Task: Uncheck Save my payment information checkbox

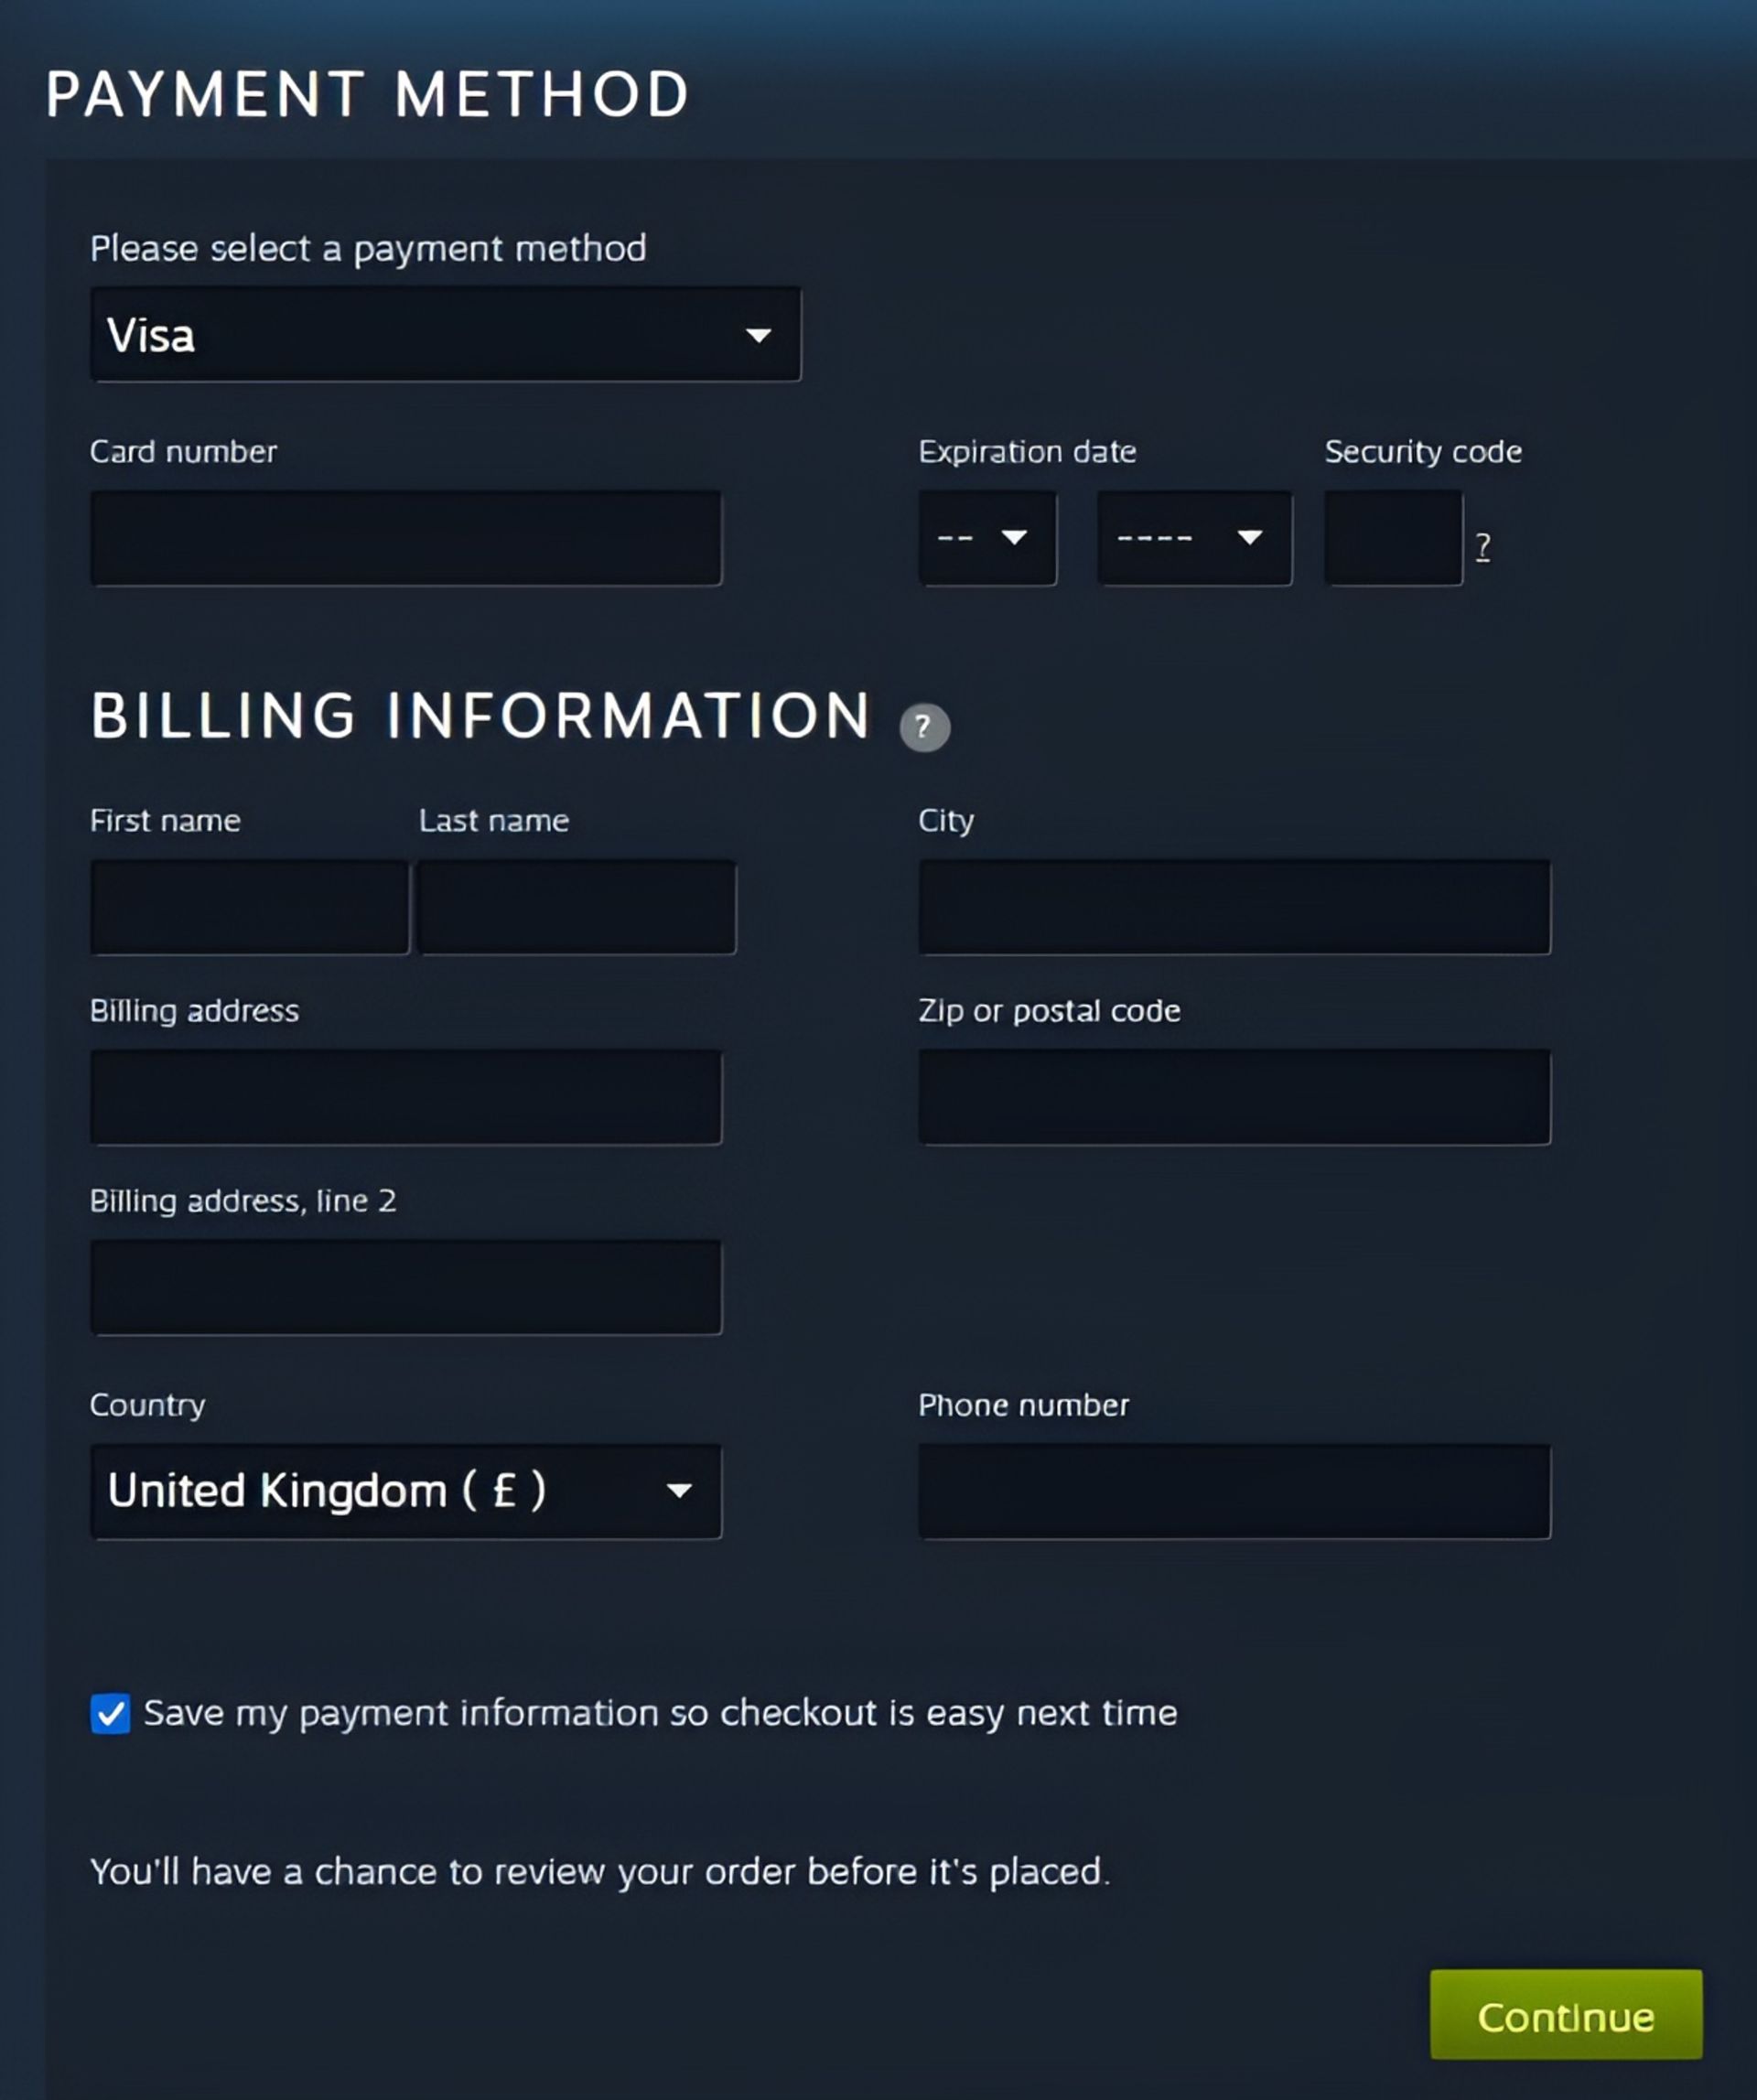Action: (x=110, y=1713)
